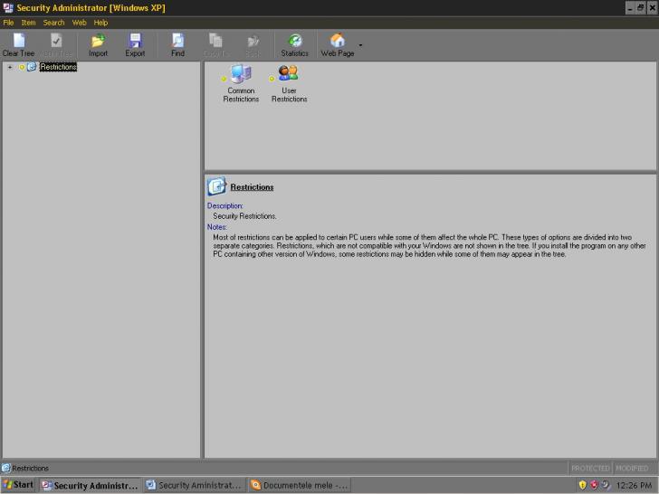Click the status bar Restrictions icon
Screen dimensions: 659x494
click(x=5, y=468)
